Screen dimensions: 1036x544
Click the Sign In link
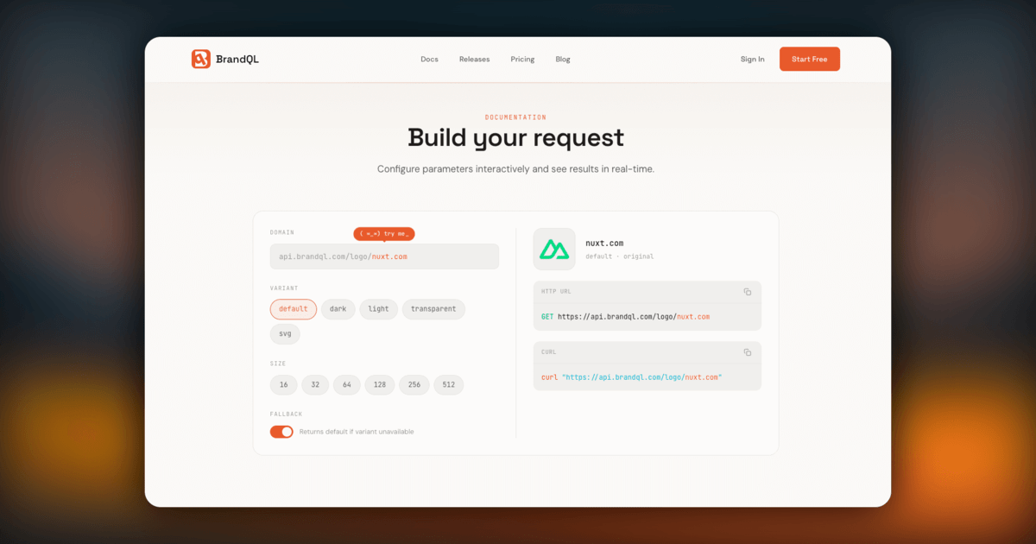(752, 60)
